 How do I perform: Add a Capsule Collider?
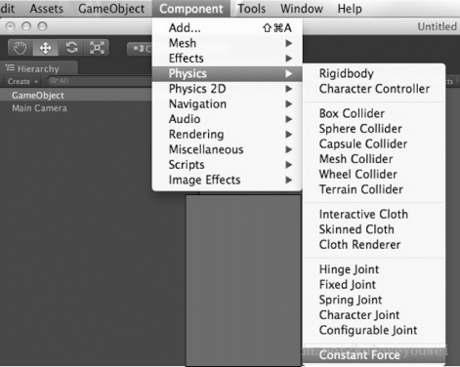click(374, 143)
